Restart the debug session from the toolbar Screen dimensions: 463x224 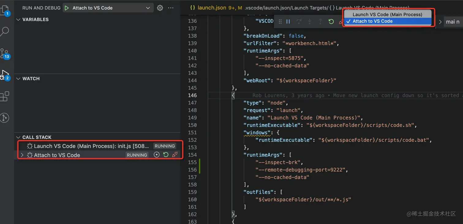(x=331, y=22)
